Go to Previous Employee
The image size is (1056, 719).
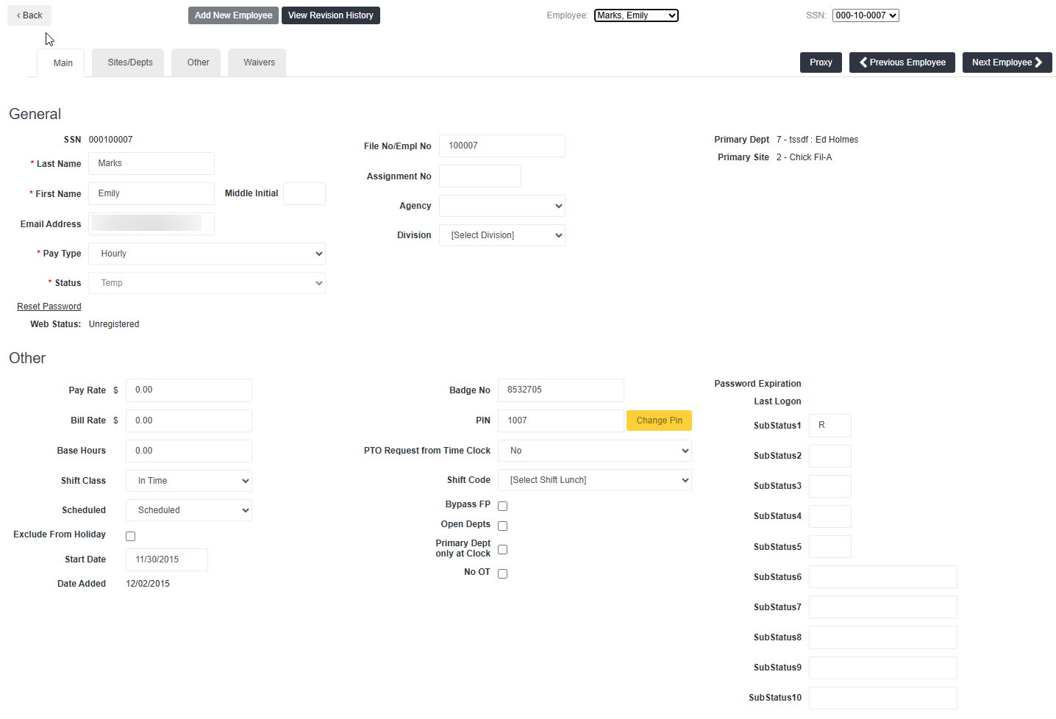(x=902, y=62)
